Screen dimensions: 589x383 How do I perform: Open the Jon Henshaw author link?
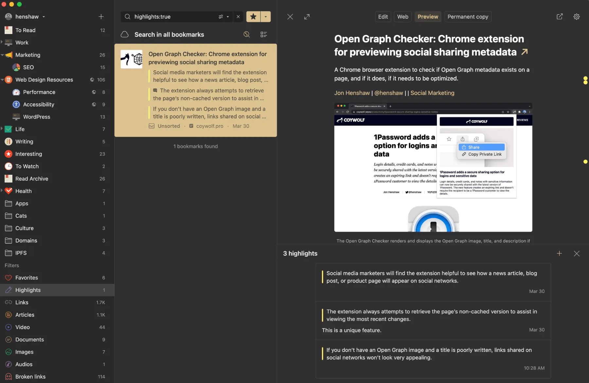[351, 93]
